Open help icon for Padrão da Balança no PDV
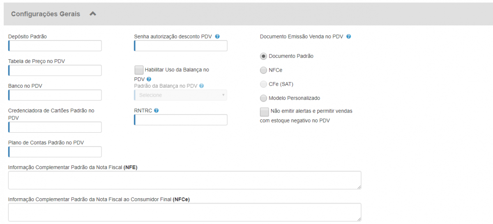 tap(201, 86)
